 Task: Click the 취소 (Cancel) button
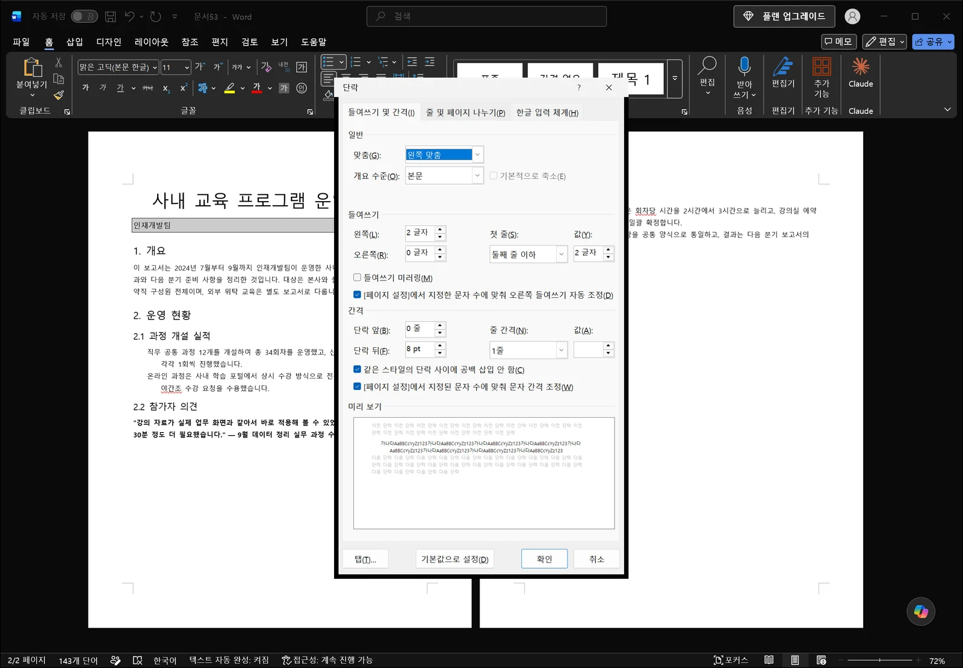[x=596, y=558]
